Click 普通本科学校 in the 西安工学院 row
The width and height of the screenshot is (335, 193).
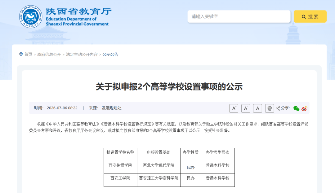coord(218,178)
